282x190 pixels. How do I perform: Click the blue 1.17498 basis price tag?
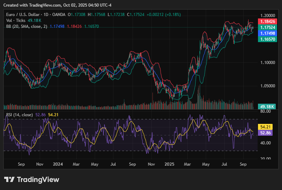[268, 33]
